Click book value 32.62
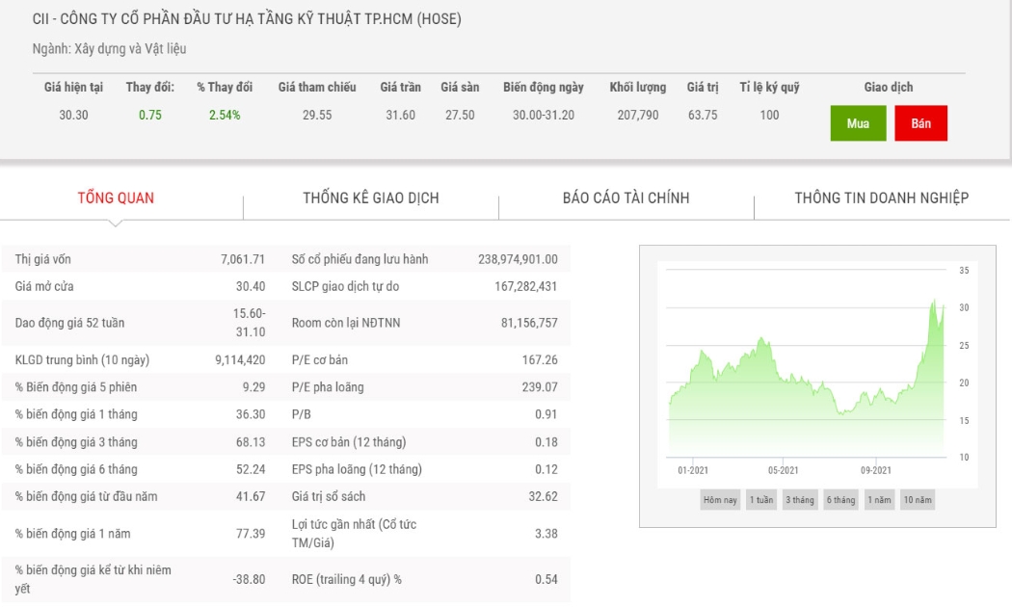This screenshot has height=607, width=1012. pyautogui.click(x=543, y=496)
